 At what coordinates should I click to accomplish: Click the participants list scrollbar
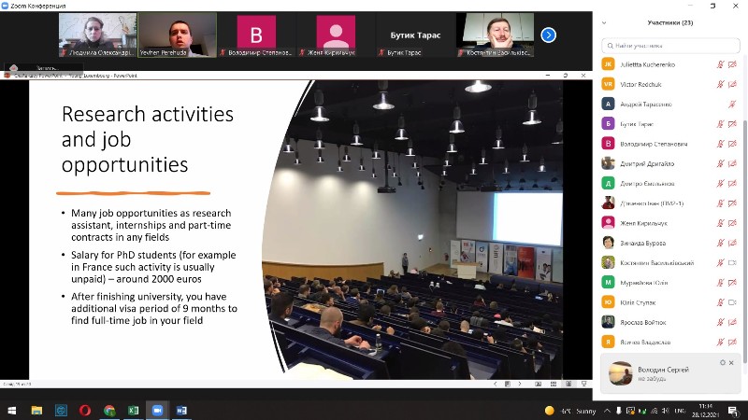click(x=743, y=241)
